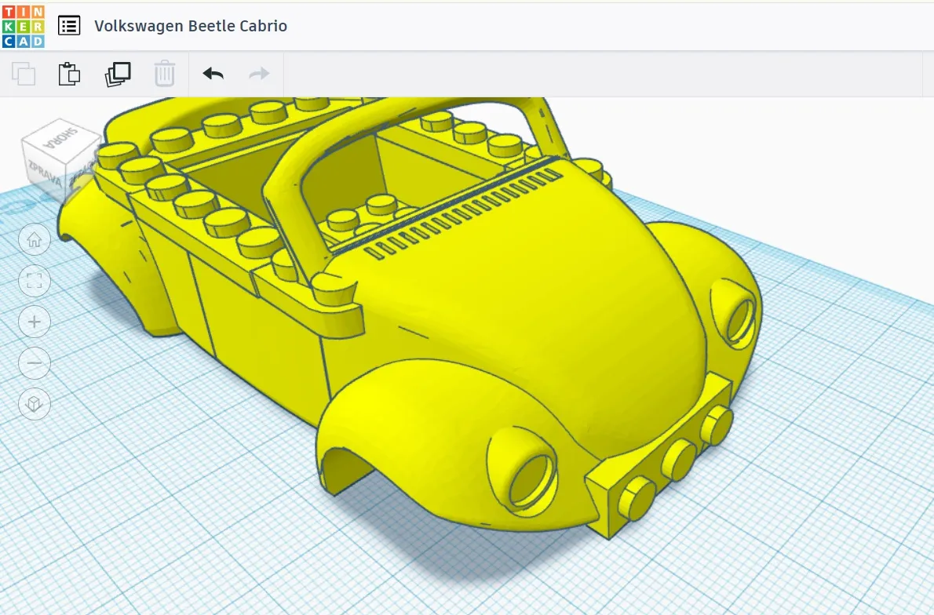Redo the last action

(258, 73)
